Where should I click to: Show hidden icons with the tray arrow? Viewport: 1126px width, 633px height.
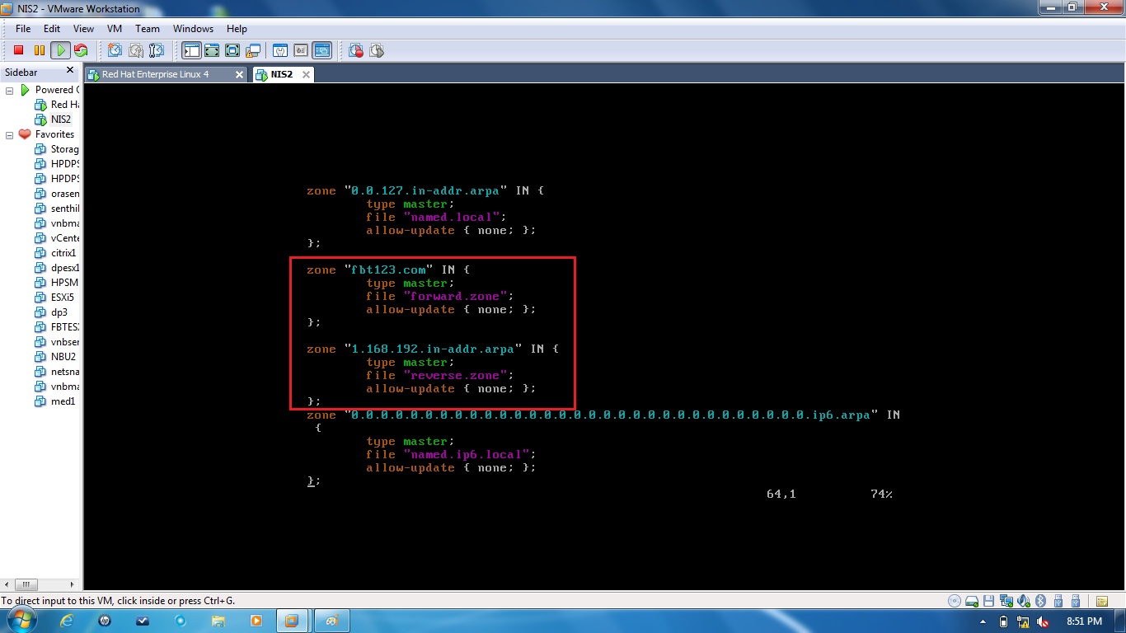pyautogui.click(x=983, y=622)
